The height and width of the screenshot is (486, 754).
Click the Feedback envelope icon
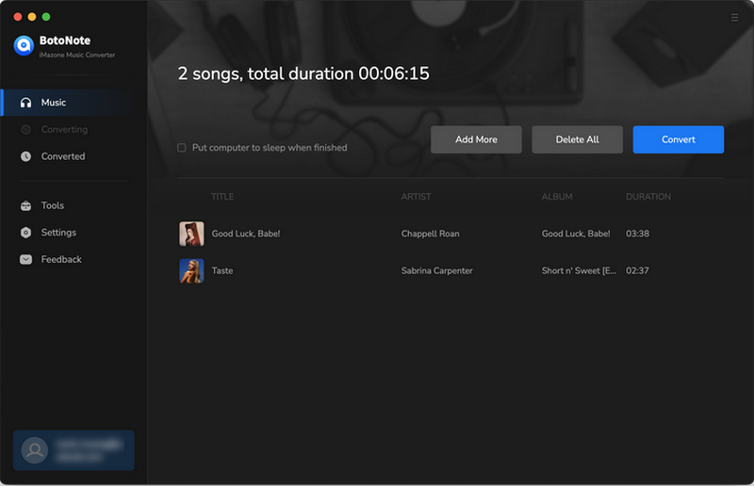pyautogui.click(x=26, y=260)
